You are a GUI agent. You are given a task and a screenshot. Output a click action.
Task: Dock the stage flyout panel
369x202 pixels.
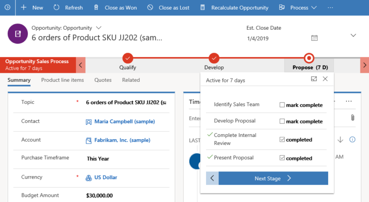pos(314,79)
